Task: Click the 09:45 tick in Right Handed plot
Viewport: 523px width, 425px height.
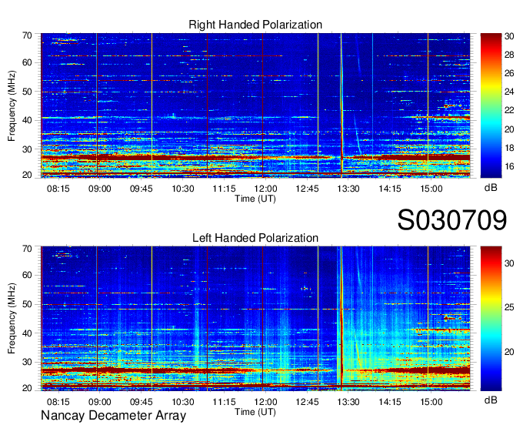Action: point(141,189)
